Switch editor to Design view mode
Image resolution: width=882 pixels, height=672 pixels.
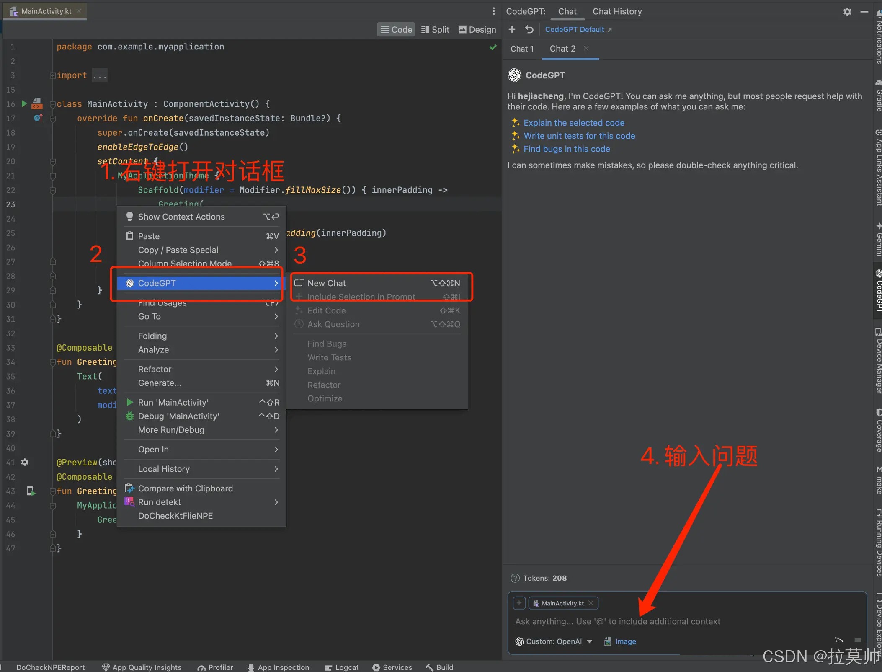pyautogui.click(x=477, y=29)
